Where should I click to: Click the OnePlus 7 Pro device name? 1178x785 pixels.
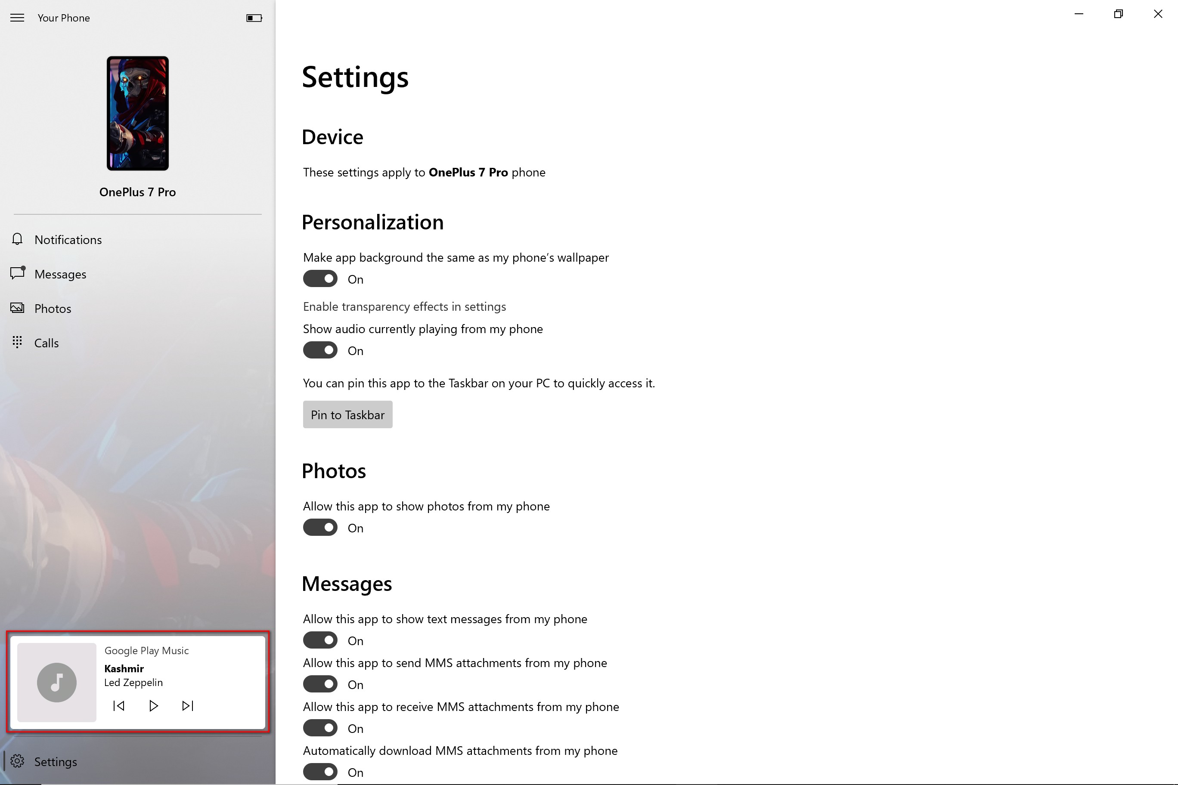(x=137, y=192)
